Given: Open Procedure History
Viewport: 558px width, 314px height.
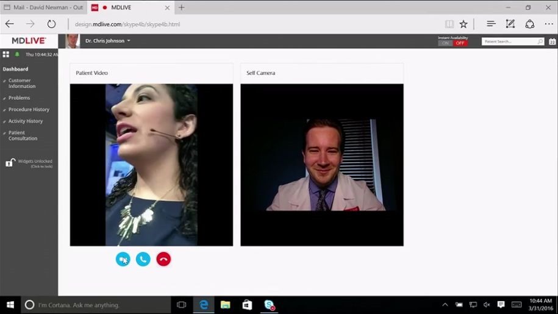Looking at the screenshot, I should point(29,110).
